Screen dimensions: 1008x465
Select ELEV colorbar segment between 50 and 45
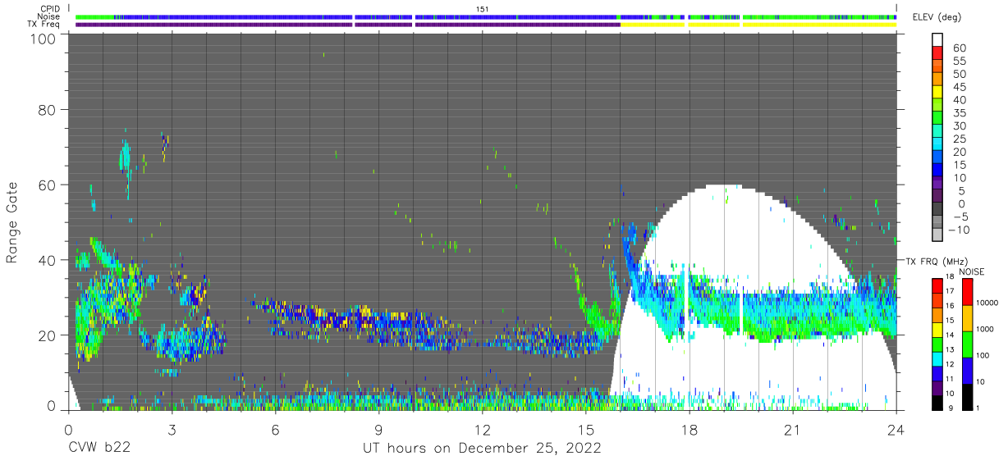(937, 78)
